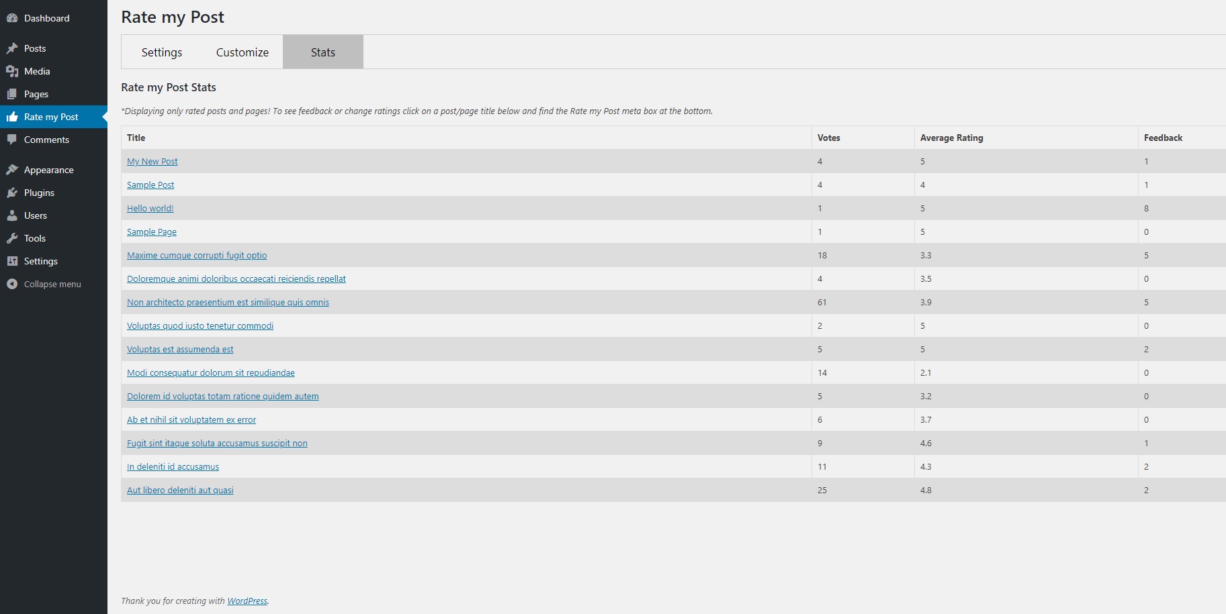Click the Posts pushpin icon
The height and width of the screenshot is (614, 1226).
point(12,48)
